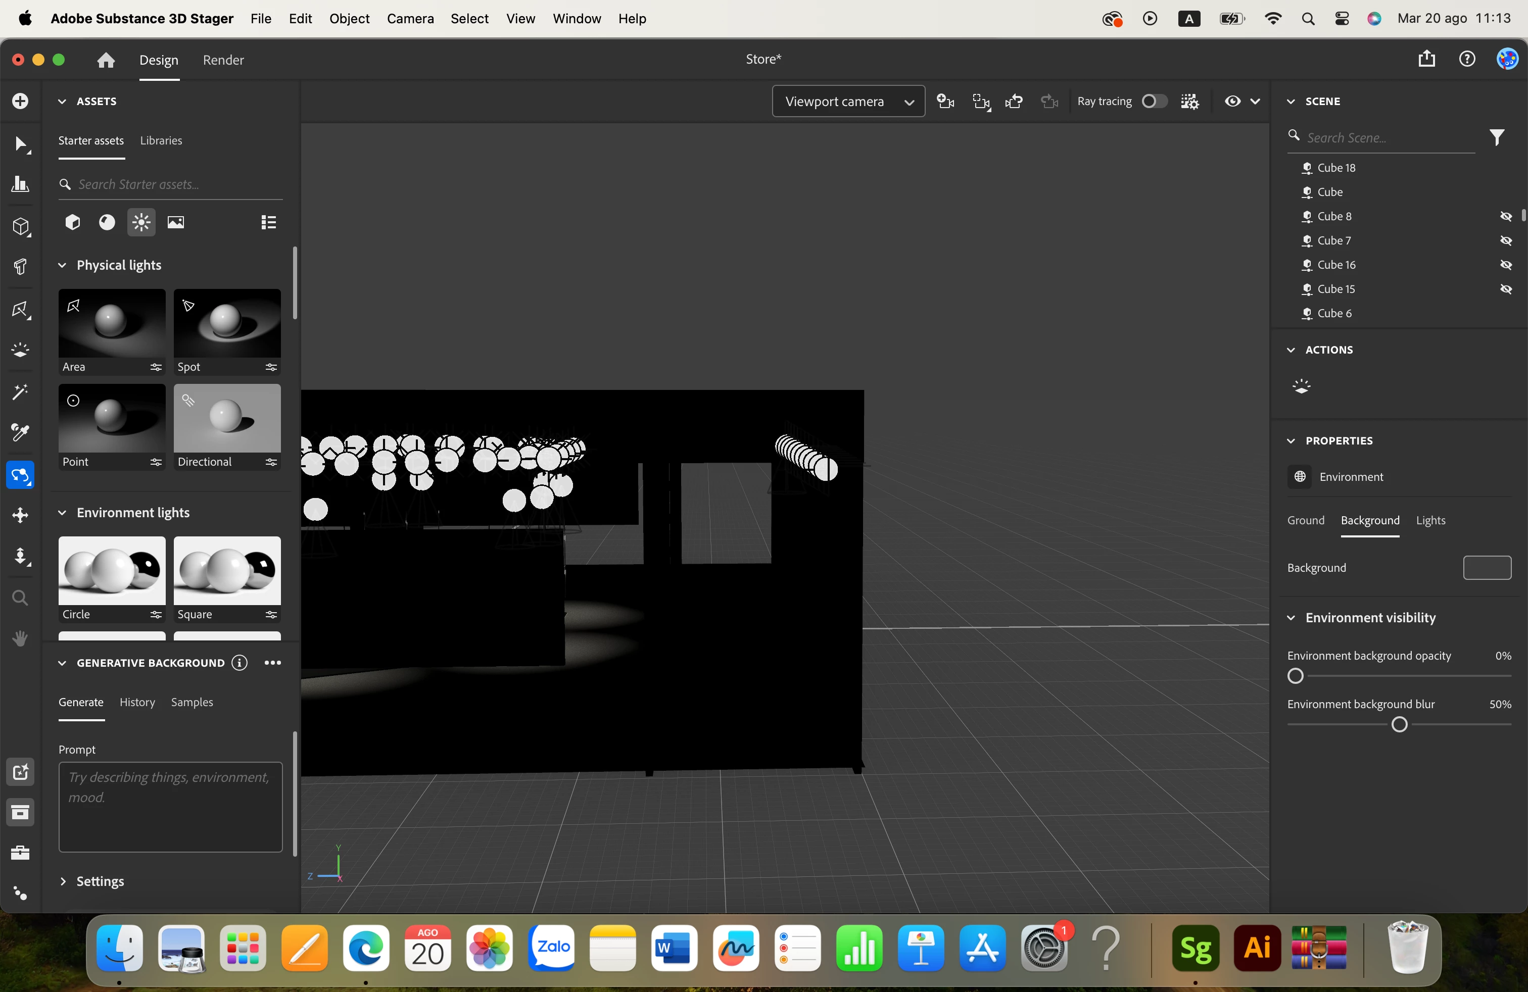Click the Spot light thumbnail

pyautogui.click(x=227, y=324)
